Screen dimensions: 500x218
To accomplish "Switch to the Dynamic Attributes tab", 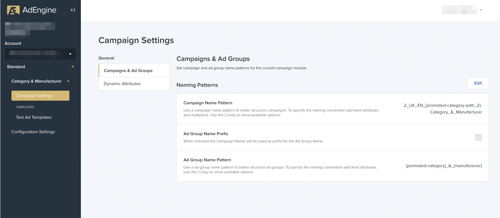I will coord(134,84).
